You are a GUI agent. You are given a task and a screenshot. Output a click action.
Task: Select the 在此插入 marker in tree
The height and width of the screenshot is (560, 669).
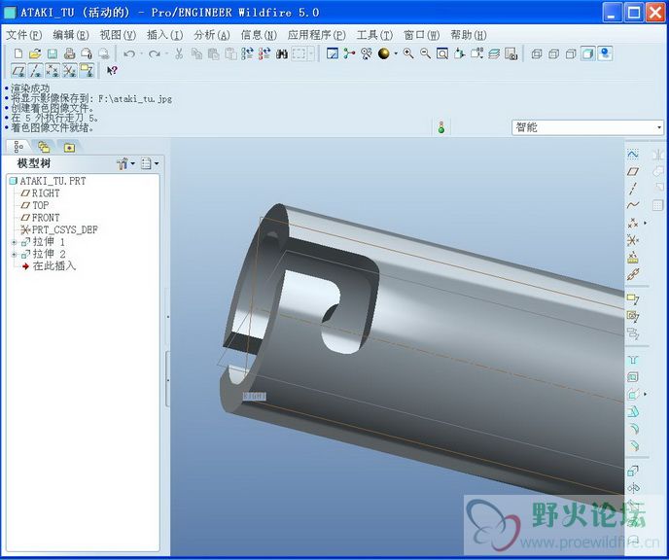49,266
